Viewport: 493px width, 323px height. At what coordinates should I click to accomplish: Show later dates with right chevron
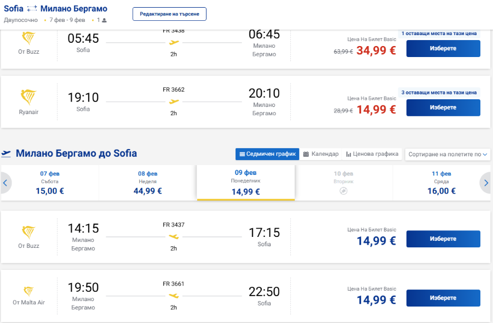pos(486,183)
